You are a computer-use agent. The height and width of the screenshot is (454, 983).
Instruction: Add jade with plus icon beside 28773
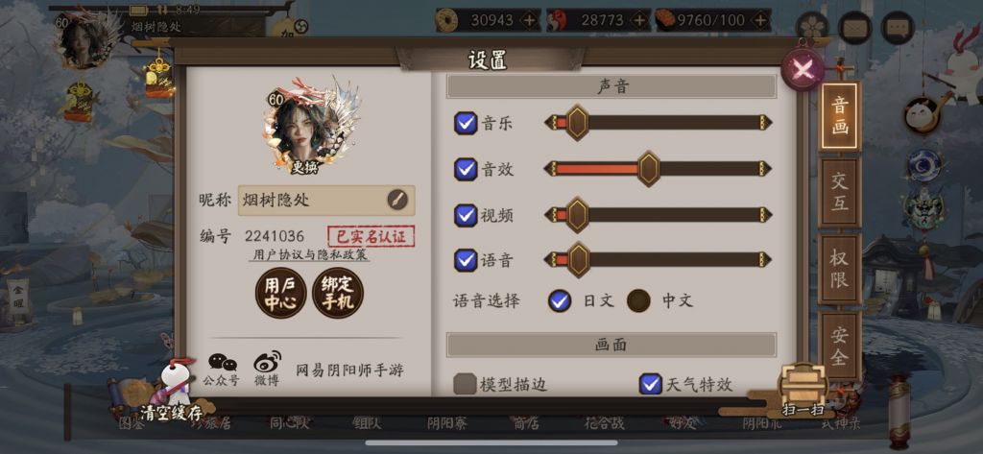638,21
